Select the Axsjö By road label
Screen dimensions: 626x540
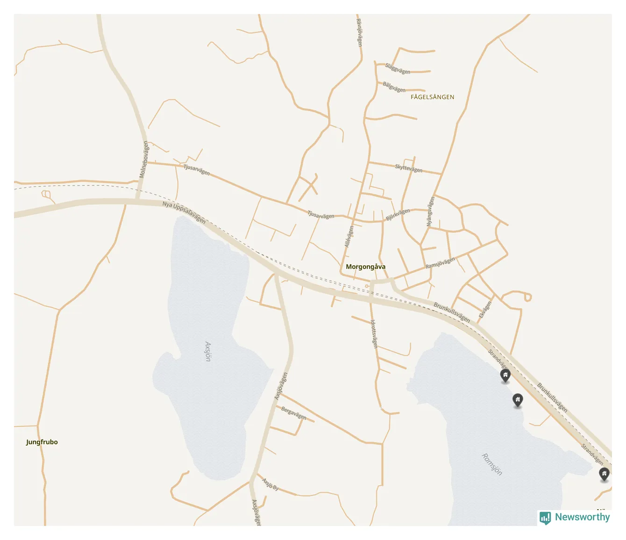point(270,484)
